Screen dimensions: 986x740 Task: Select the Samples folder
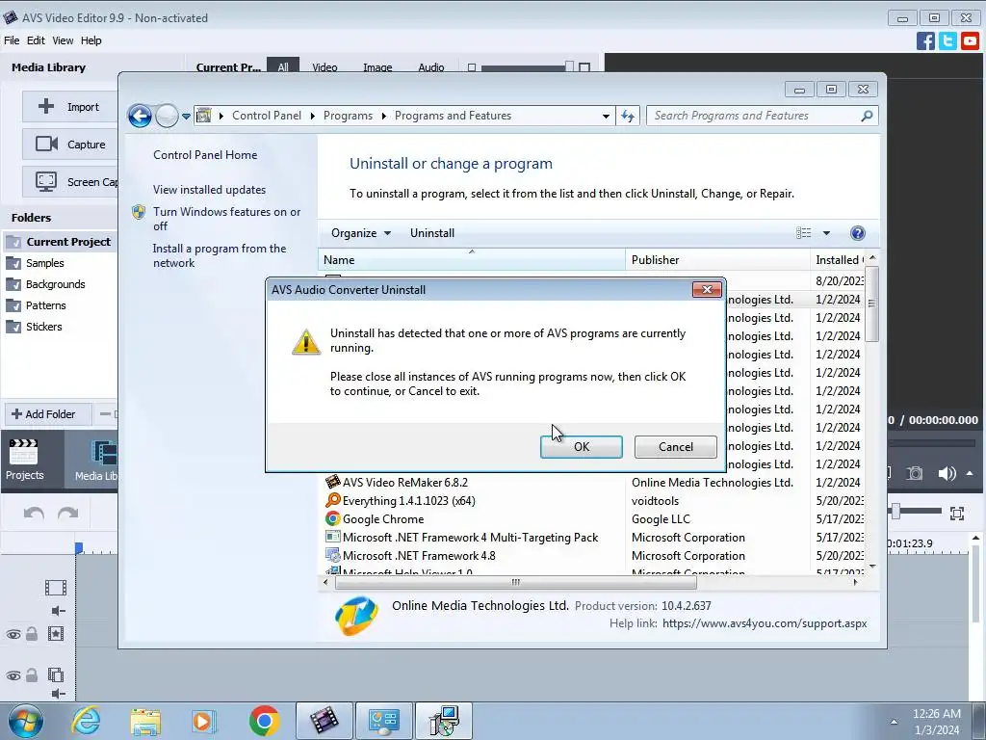pos(36,263)
